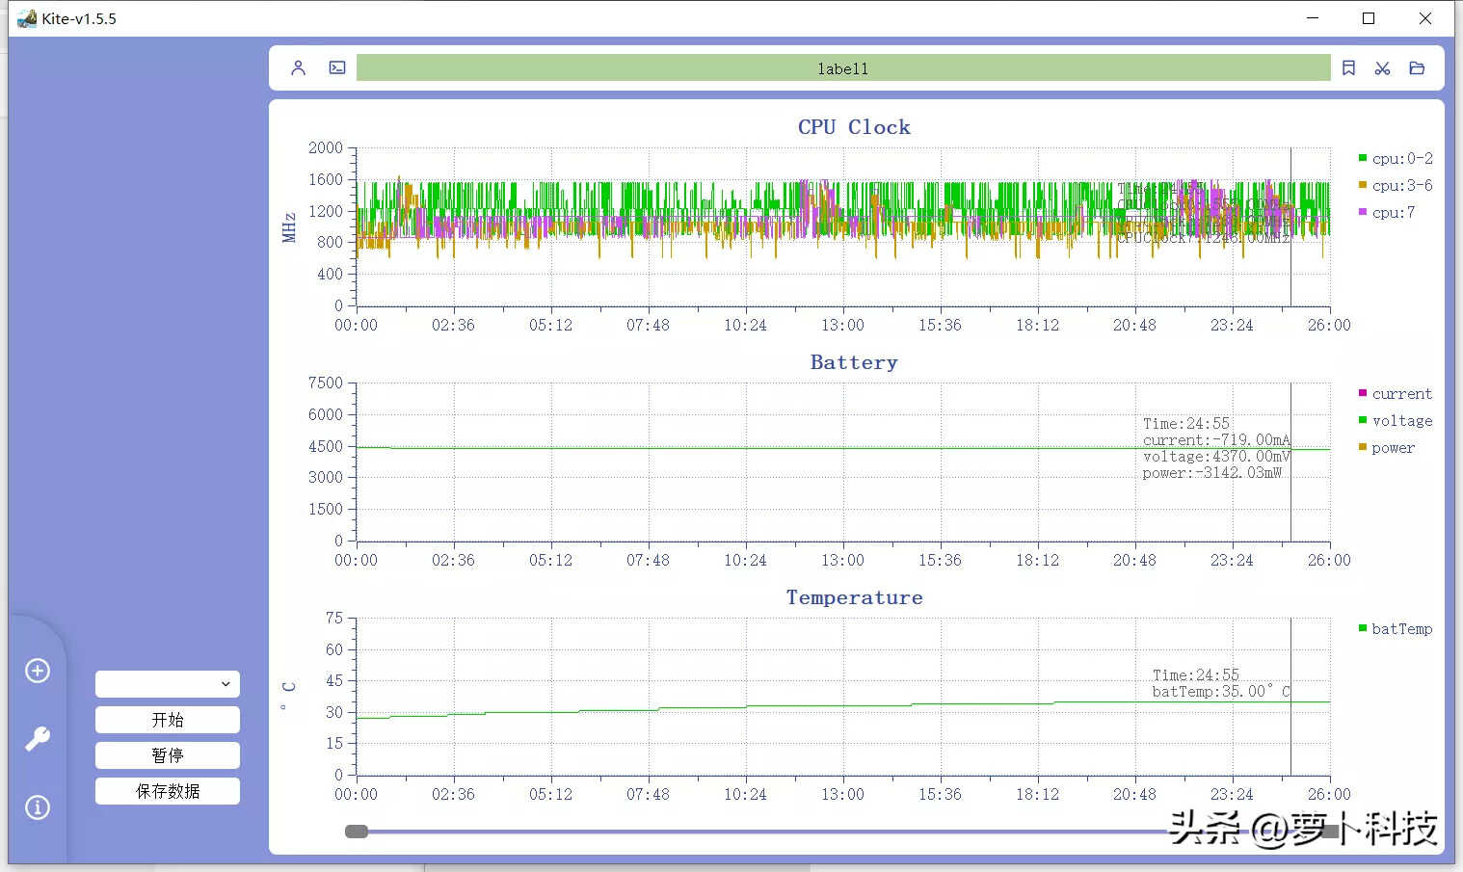The height and width of the screenshot is (872, 1463).
Task: Click the 开始 start button
Action: pos(168,720)
